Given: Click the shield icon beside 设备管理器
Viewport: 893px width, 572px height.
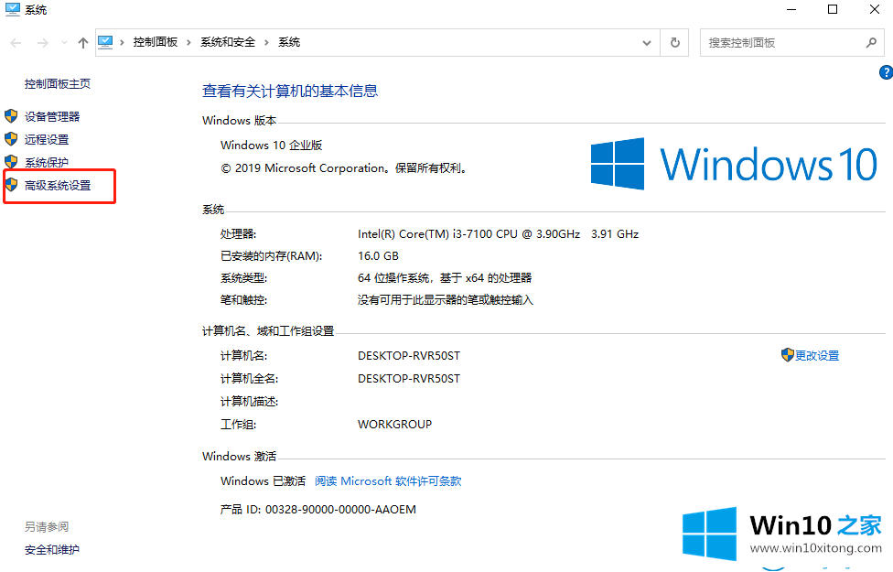Looking at the screenshot, I should (11, 116).
